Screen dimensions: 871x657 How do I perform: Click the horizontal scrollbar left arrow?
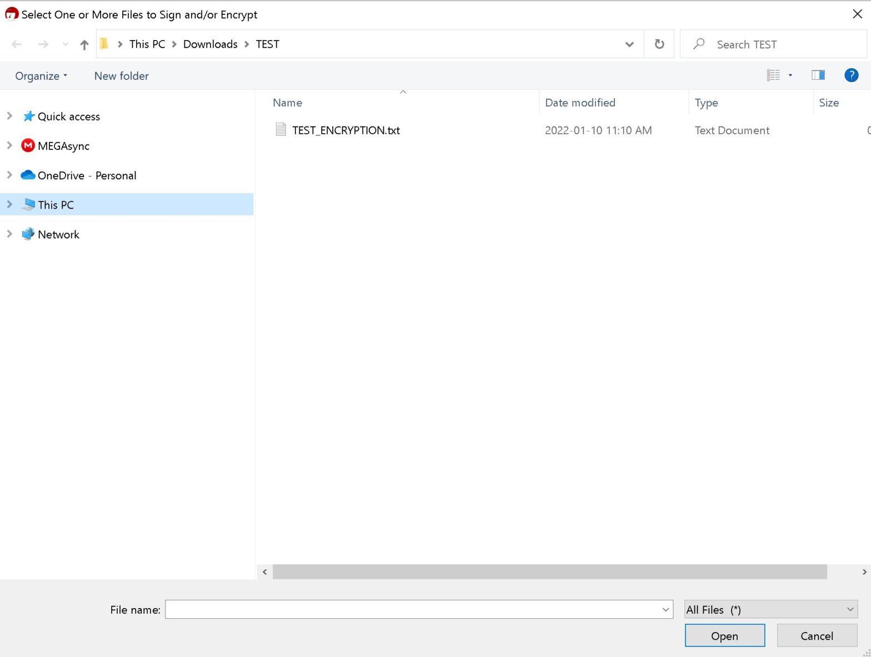(x=264, y=572)
